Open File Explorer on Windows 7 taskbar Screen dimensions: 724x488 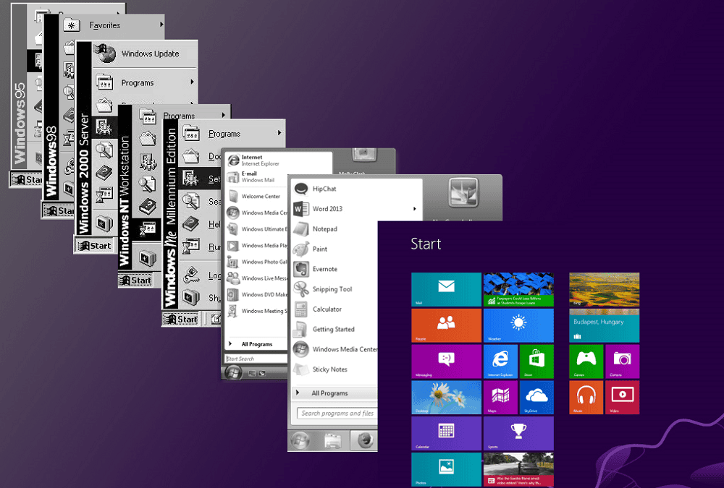click(332, 442)
